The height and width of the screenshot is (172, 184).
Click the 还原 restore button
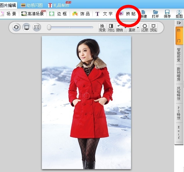144,28
